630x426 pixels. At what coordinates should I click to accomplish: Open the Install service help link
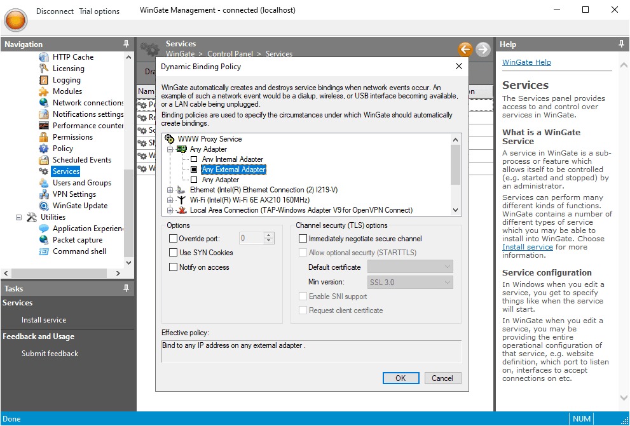pyautogui.click(x=527, y=247)
